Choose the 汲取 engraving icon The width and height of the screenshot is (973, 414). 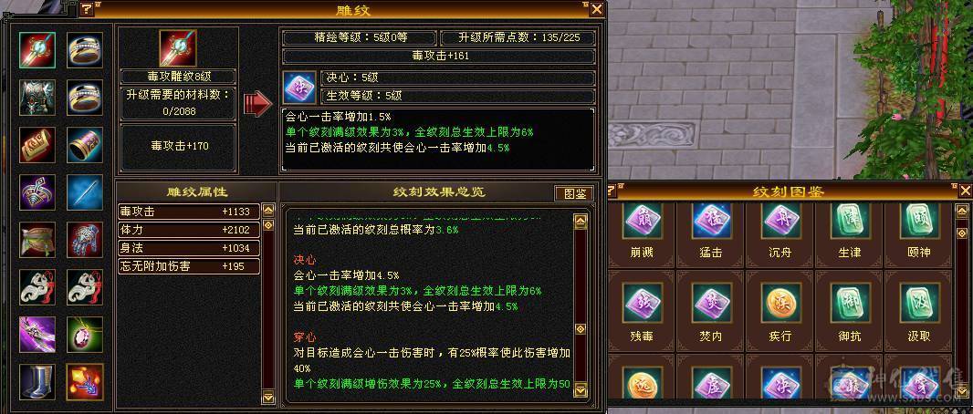[x=919, y=304]
